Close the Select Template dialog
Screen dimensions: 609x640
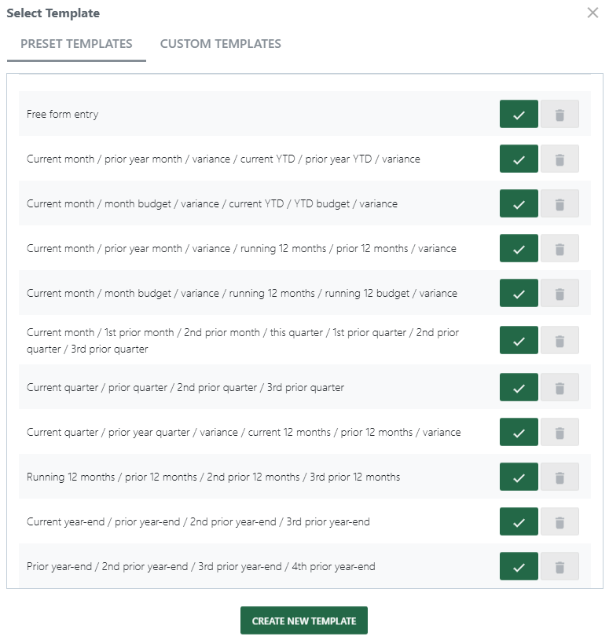coord(592,13)
